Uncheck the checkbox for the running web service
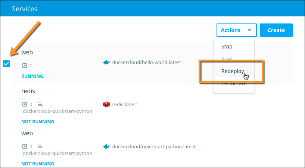The height and width of the screenshot is (168, 305). tap(6, 64)
